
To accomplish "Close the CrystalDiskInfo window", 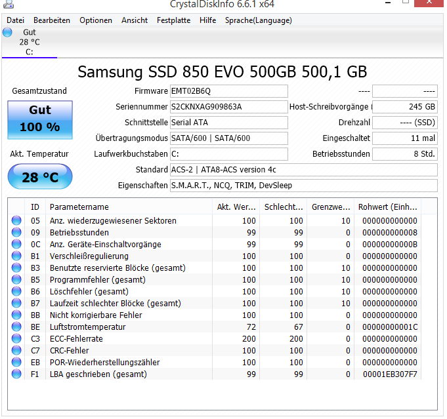I will coord(429,3).
